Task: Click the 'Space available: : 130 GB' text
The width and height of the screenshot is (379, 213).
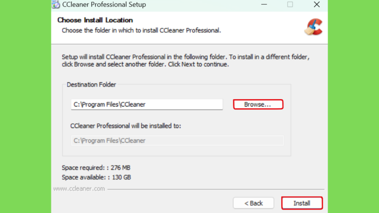Action: pos(96,177)
